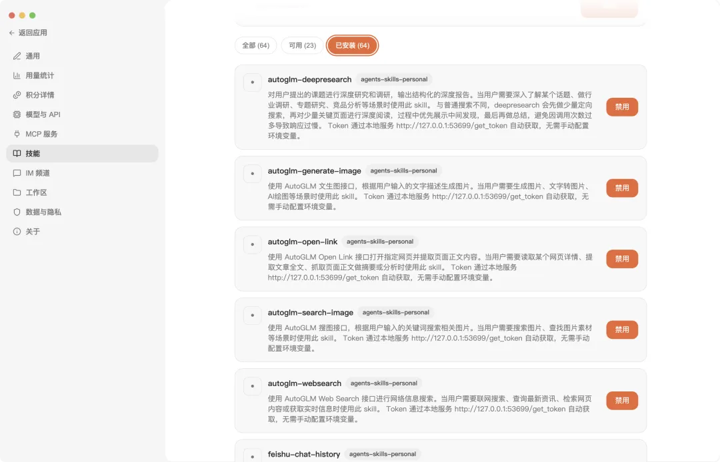The width and height of the screenshot is (720, 462).
Task: Click agents-skills-personal tag on autoglm-generate-image
Action: click(403, 170)
